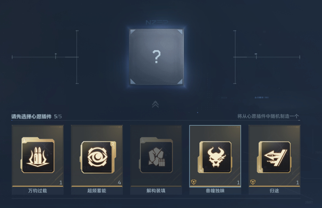Click the quantity 1 on 万钧过载 card
Image resolution: width=322 pixels, height=208 pixels.
(x=61, y=183)
